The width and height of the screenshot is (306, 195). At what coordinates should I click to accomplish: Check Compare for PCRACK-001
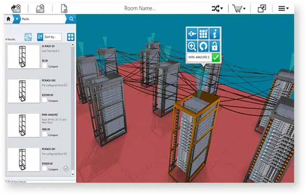tap(44, 169)
